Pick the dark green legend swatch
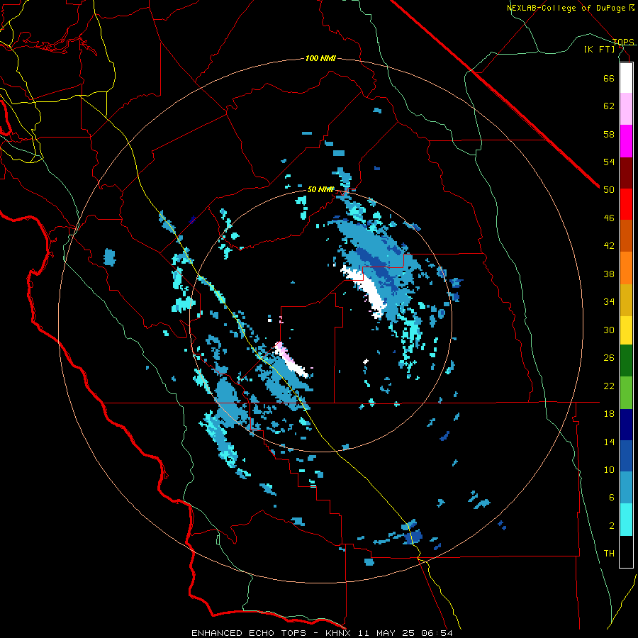Screen dimensions: 638x638 pyautogui.click(x=626, y=361)
